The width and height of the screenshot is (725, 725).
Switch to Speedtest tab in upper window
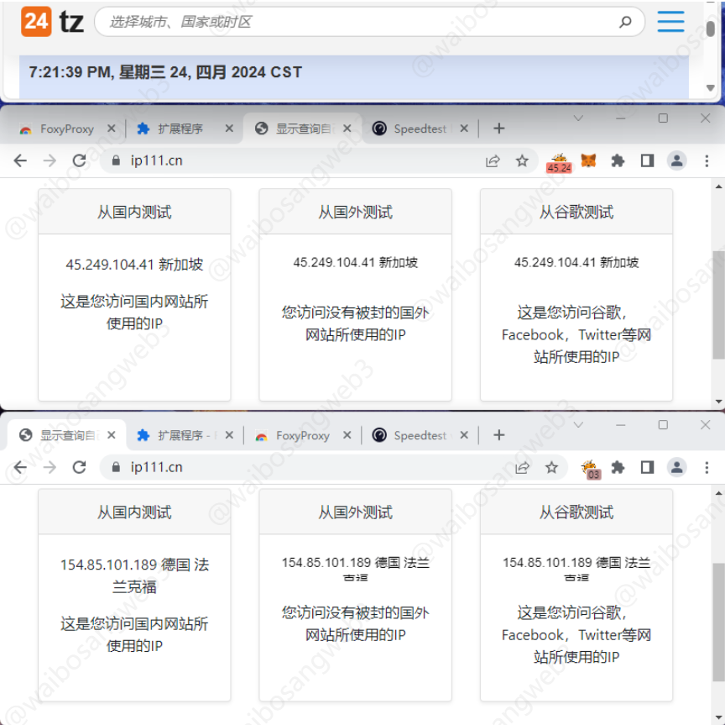click(420, 129)
